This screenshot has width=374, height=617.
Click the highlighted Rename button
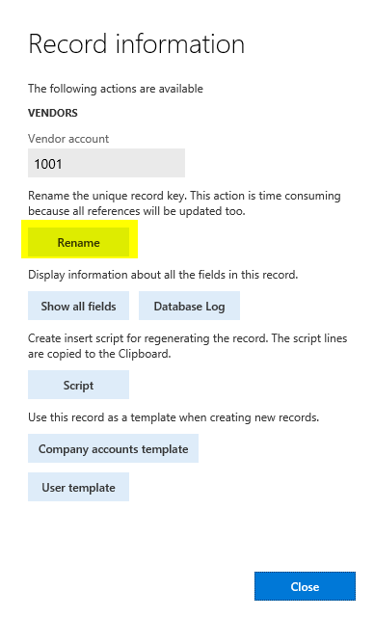(79, 242)
